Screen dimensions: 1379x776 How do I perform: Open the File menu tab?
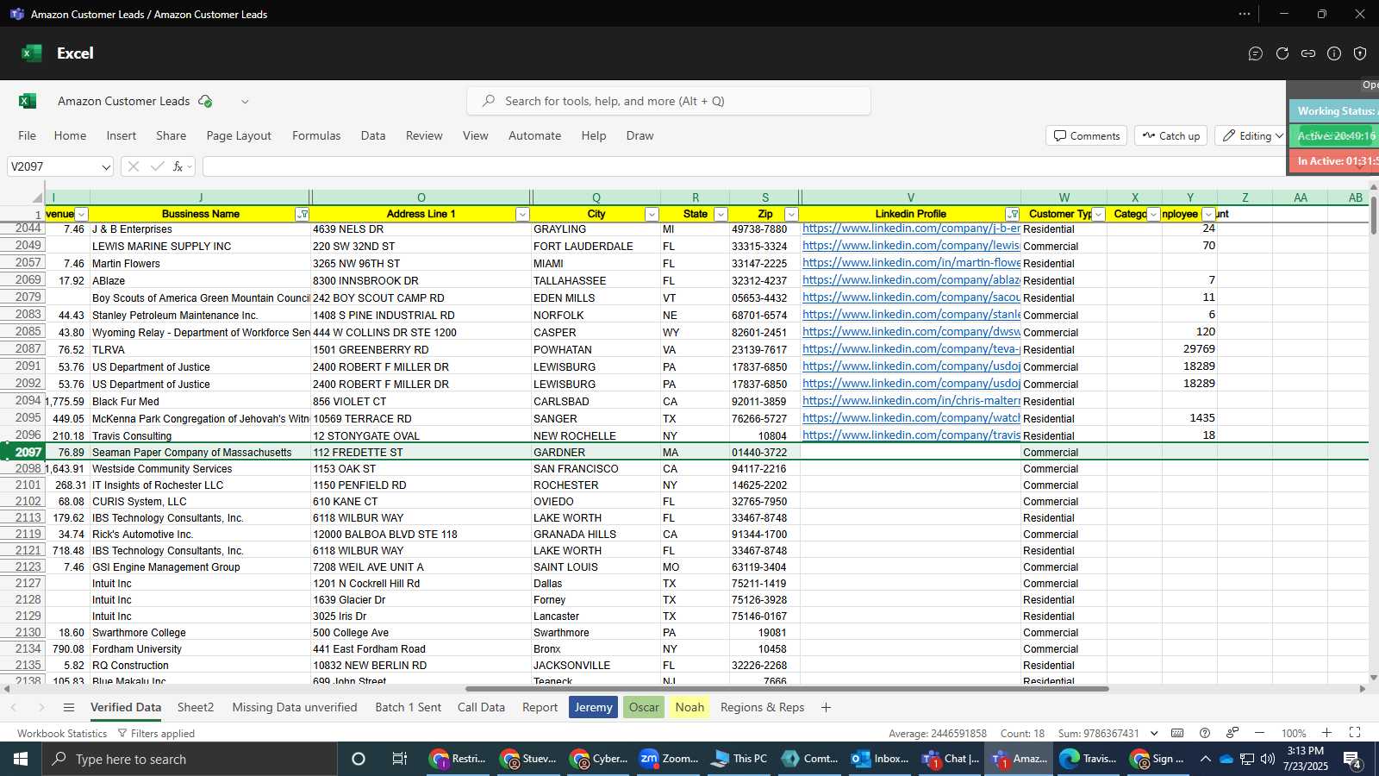point(28,135)
